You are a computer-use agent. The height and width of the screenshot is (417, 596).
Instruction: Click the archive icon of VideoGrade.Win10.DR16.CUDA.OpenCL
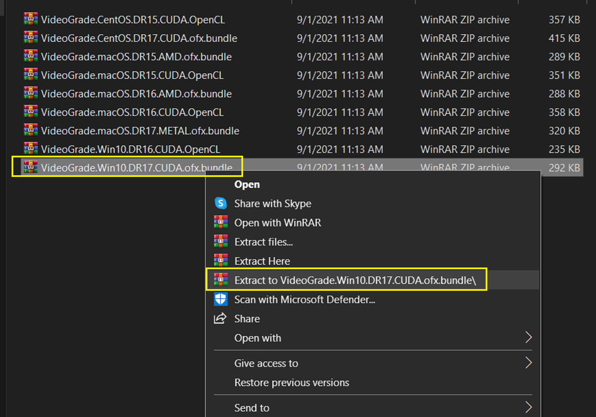pos(30,149)
